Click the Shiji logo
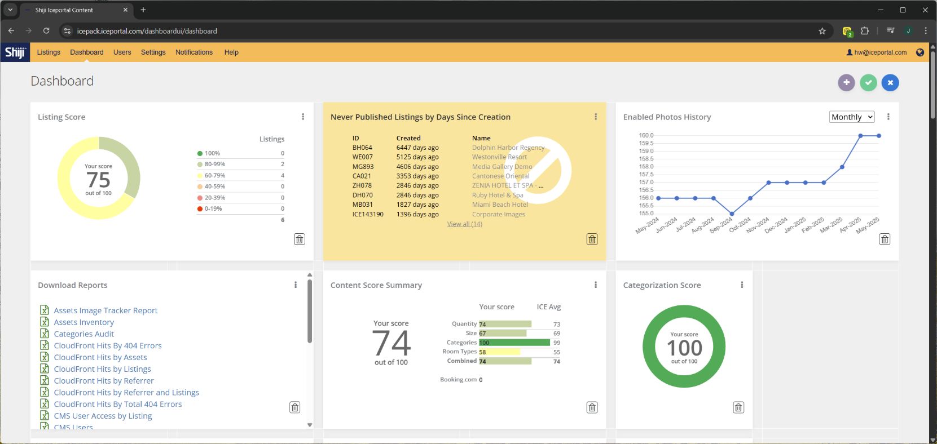The height and width of the screenshot is (444, 937). [x=15, y=52]
